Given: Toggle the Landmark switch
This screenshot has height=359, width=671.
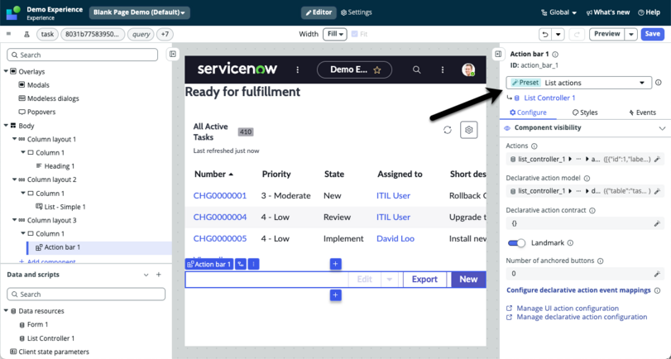Looking at the screenshot, I should (516, 243).
